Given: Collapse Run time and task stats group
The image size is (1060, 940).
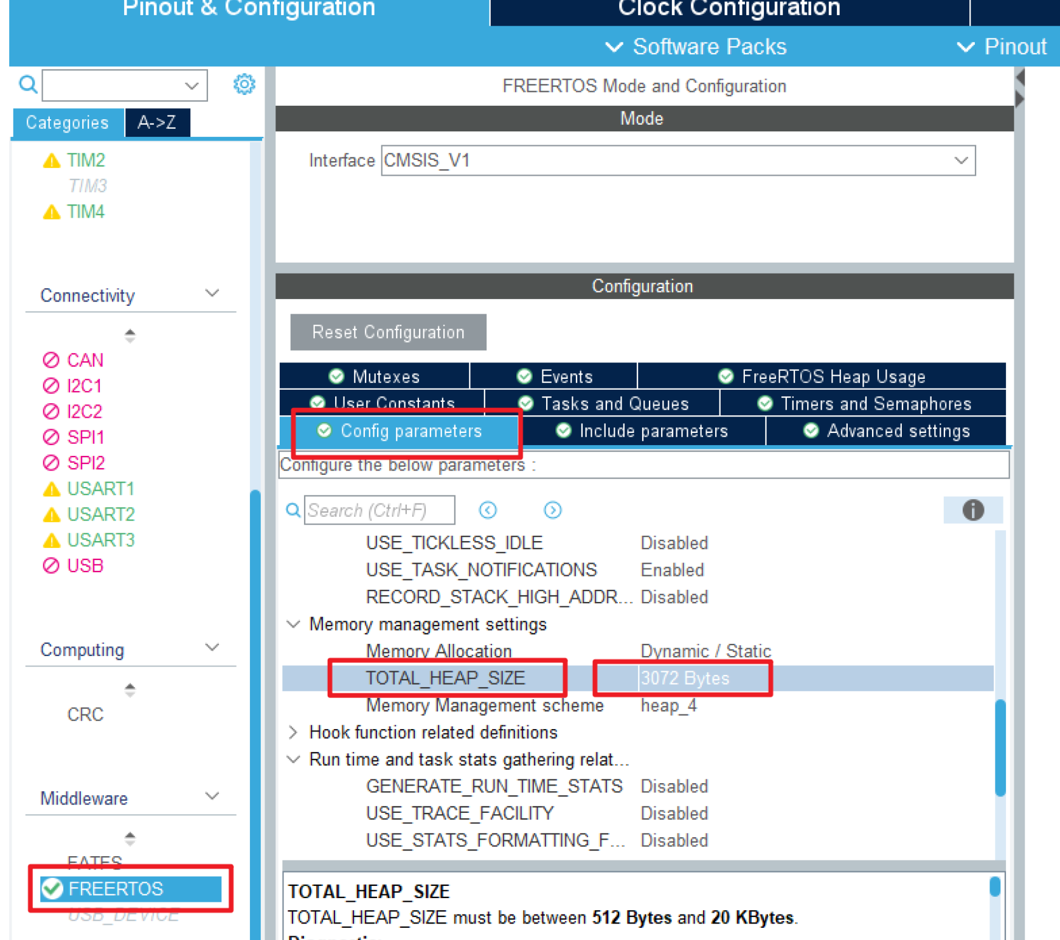Looking at the screenshot, I should click(293, 759).
